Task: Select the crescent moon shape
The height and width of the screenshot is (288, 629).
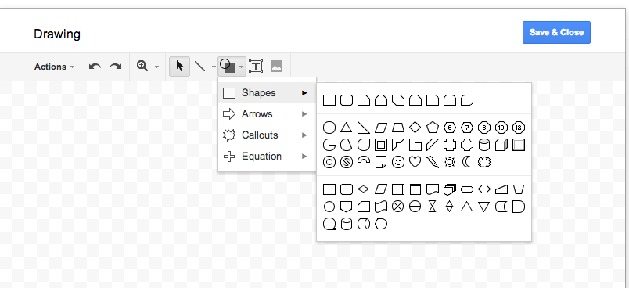Action: 466,162
